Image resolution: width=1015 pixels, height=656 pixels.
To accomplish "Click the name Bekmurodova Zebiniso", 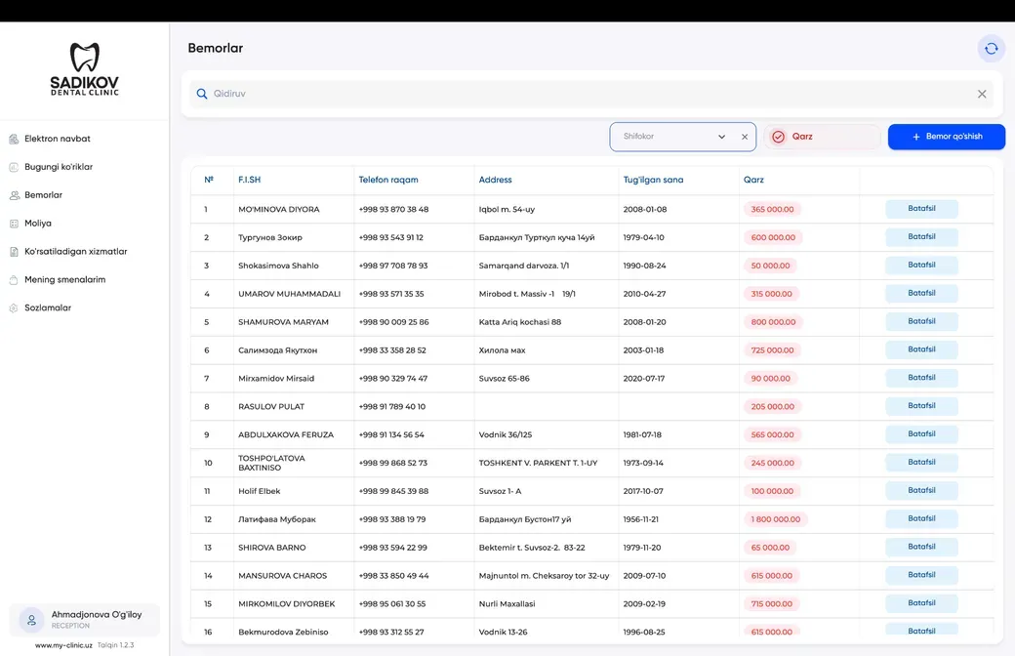I will click(283, 632).
